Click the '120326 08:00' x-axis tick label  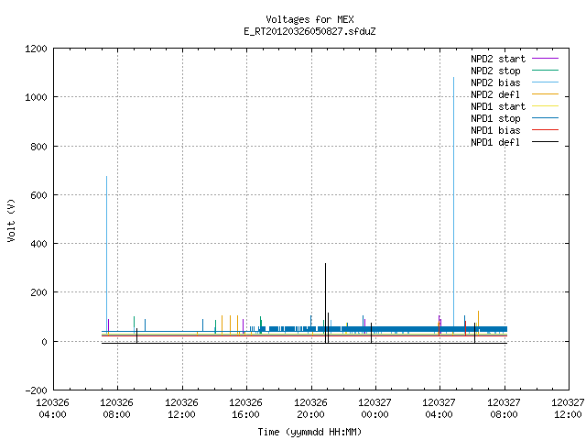(117, 409)
